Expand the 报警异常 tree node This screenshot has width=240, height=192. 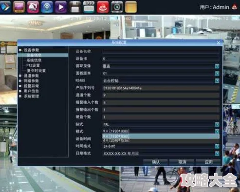(20, 86)
